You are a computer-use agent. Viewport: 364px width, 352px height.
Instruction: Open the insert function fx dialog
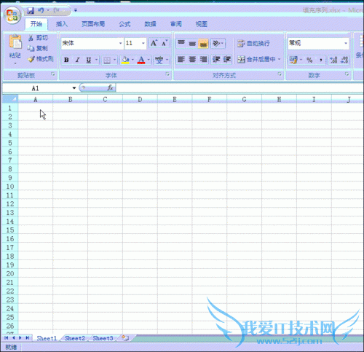(x=110, y=87)
